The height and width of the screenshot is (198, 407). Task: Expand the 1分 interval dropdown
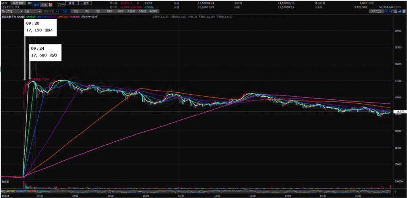tap(33, 12)
